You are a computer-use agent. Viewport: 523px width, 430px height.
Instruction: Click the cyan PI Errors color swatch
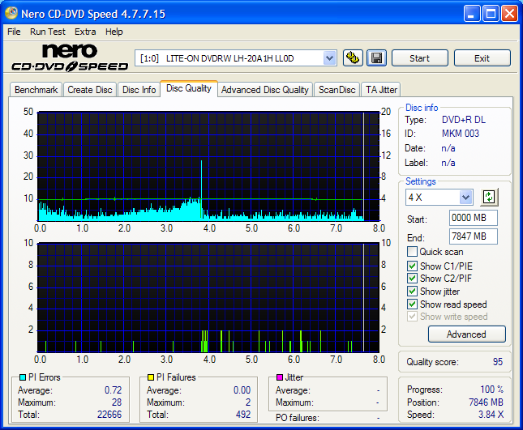pos(23,377)
